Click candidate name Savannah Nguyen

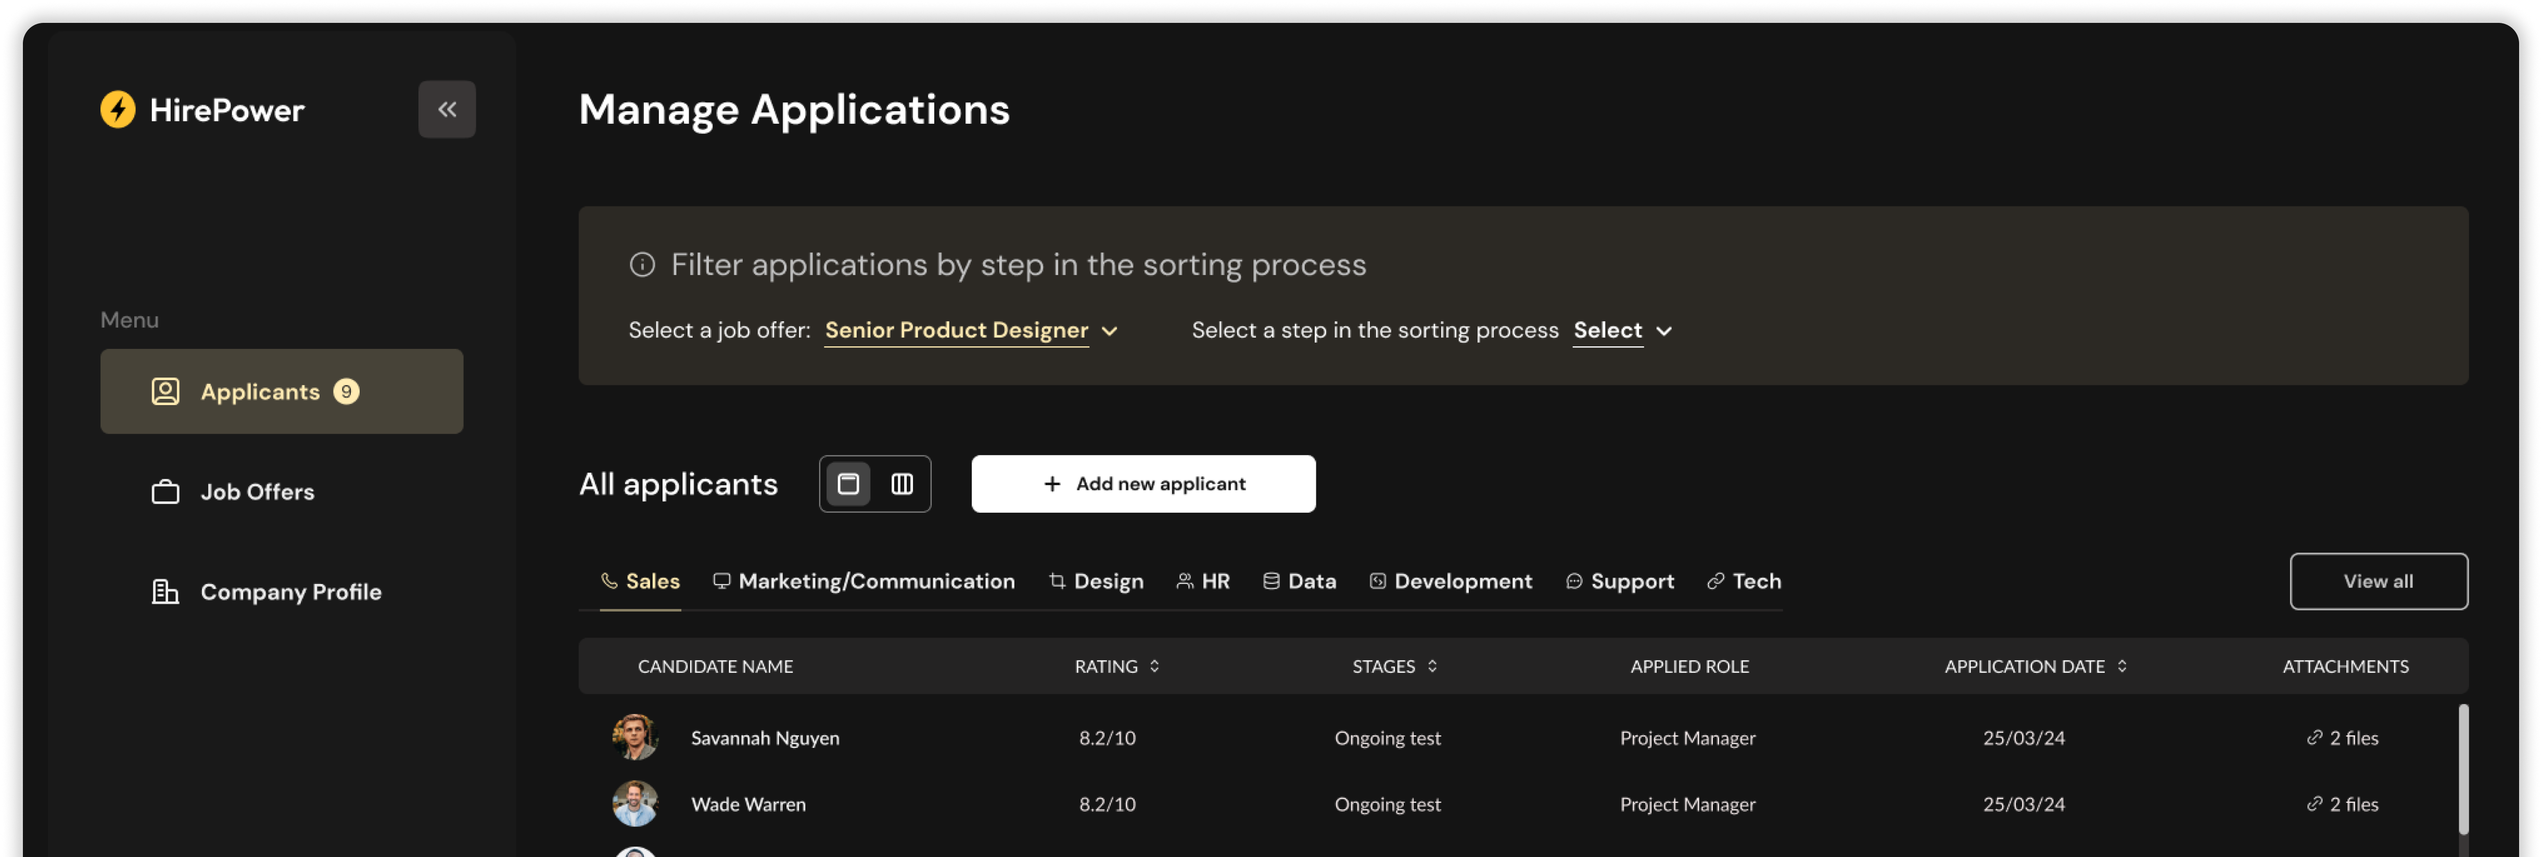click(765, 738)
